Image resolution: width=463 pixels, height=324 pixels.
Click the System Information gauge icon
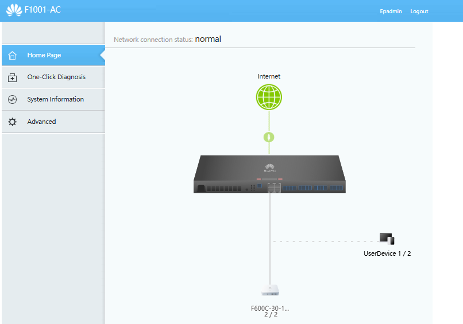[x=13, y=99]
